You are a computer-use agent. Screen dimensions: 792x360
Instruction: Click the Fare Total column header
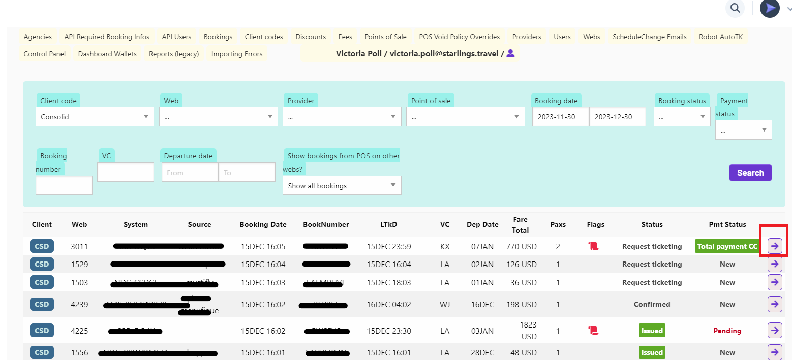(x=521, y=224)
